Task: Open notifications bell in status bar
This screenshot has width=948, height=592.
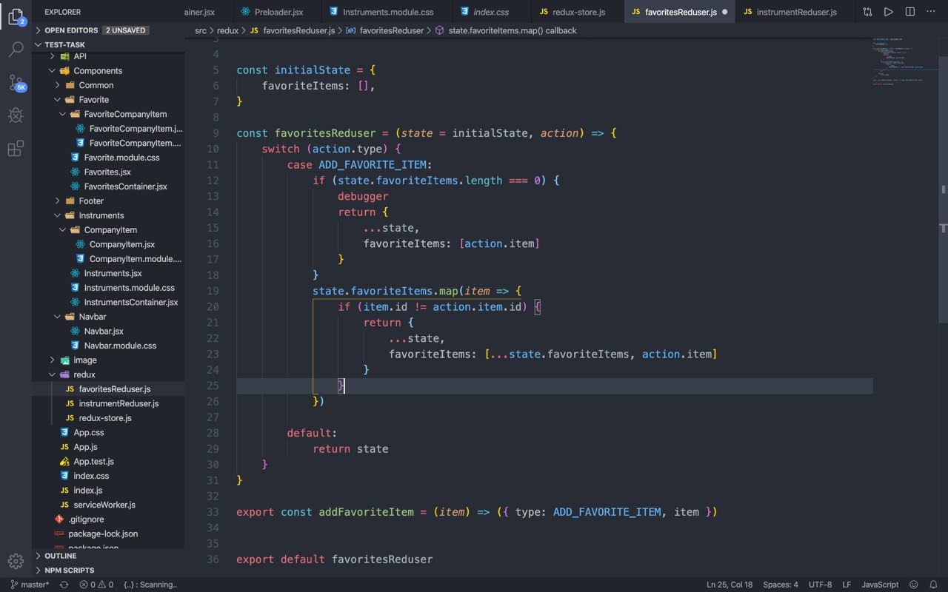Action: point(933,585)
